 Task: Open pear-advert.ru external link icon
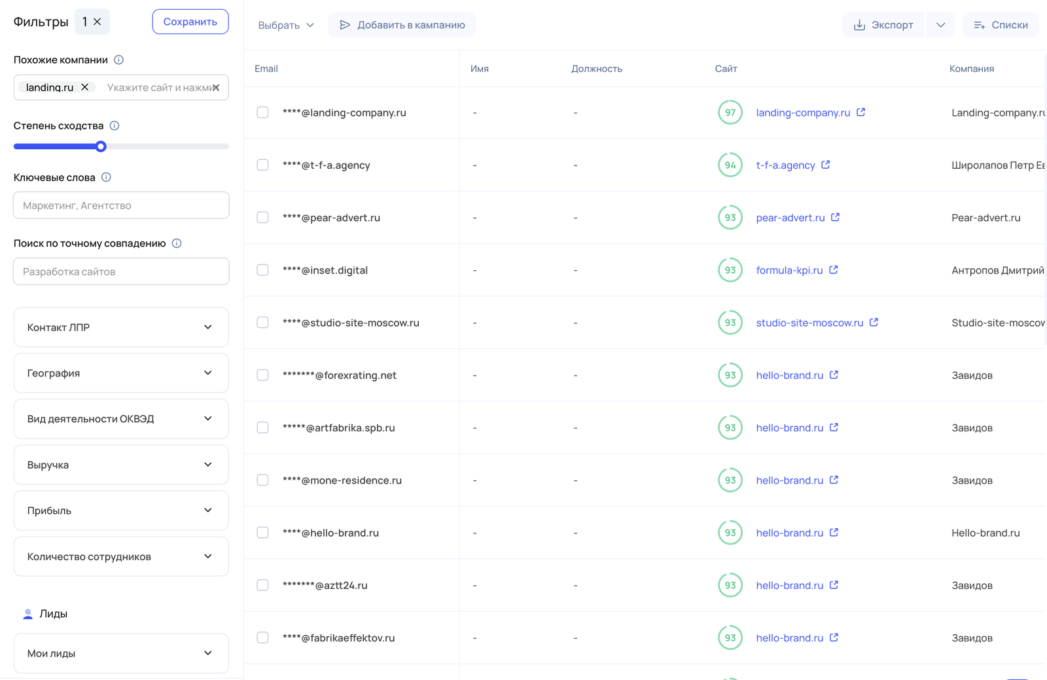tap(836, 217)
